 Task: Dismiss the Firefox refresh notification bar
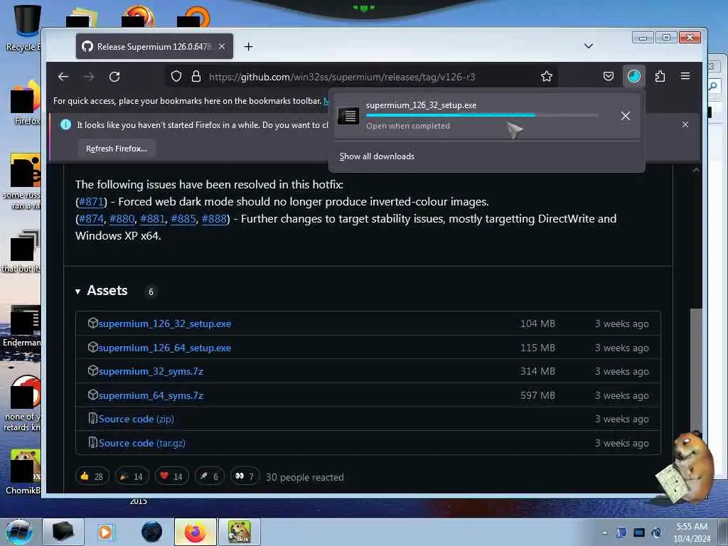[x=685, y=124]
